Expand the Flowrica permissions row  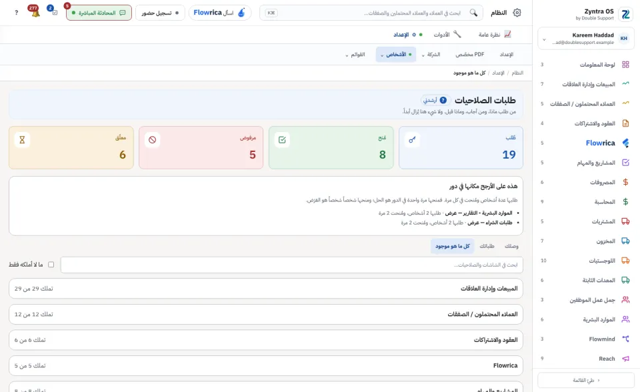click(x=266, y=365)
